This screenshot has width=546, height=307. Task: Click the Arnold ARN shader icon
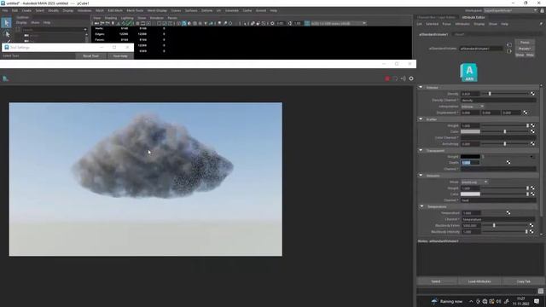pyautogui.click(x=469, y=72)
